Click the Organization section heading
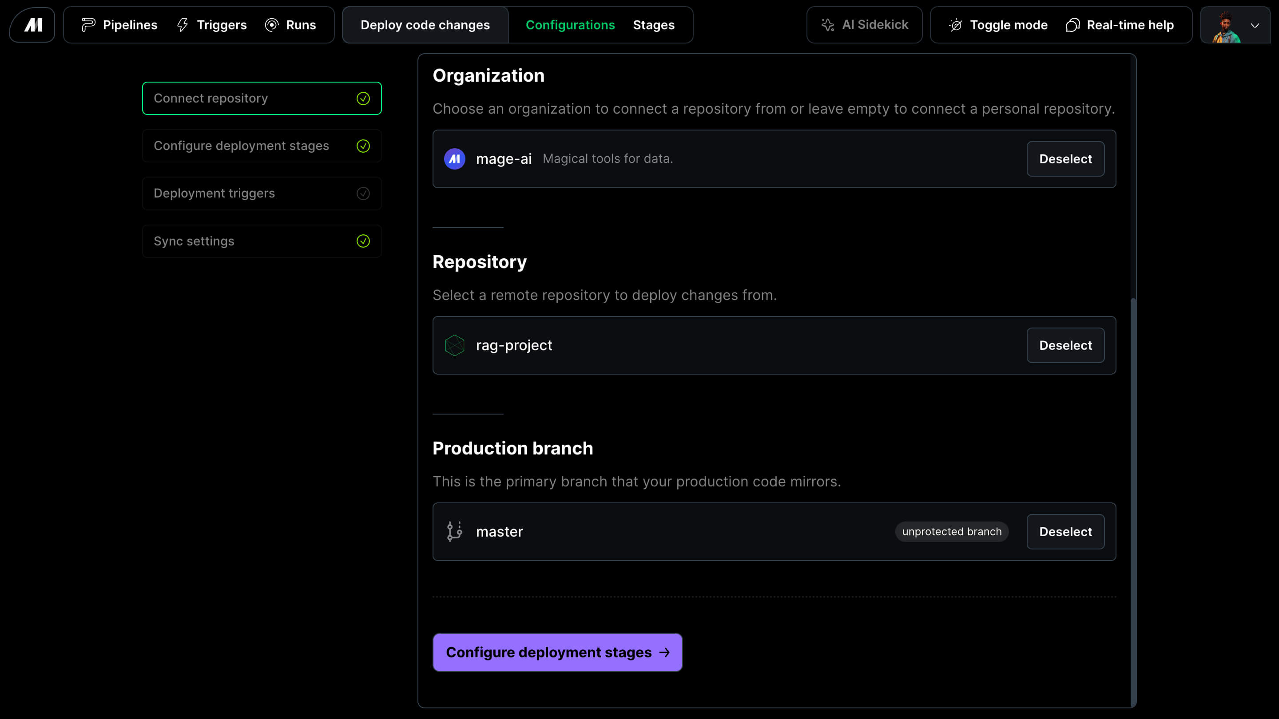1279x719 pixels. pos(488,75)
